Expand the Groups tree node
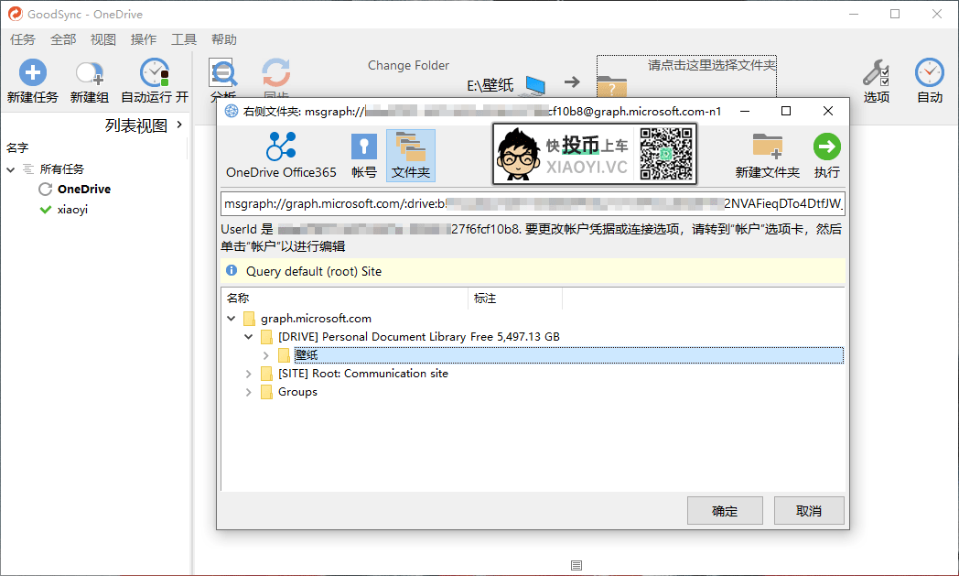The image size is (959, 576). [247, 391]
